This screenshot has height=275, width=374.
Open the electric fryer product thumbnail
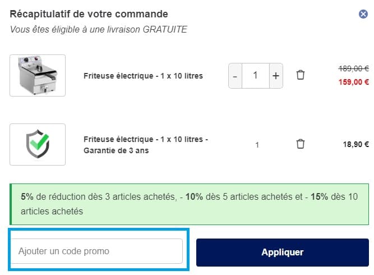click(38, 76)
